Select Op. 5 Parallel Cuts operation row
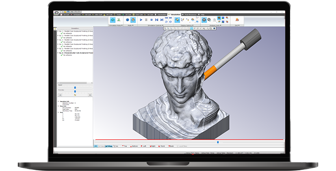The width and height of the screenshot is (336, 171). pyautogui.click(x=75, y=49)
